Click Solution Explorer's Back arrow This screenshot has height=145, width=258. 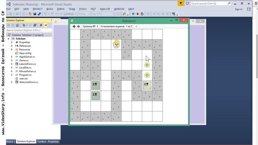point(8,25)
